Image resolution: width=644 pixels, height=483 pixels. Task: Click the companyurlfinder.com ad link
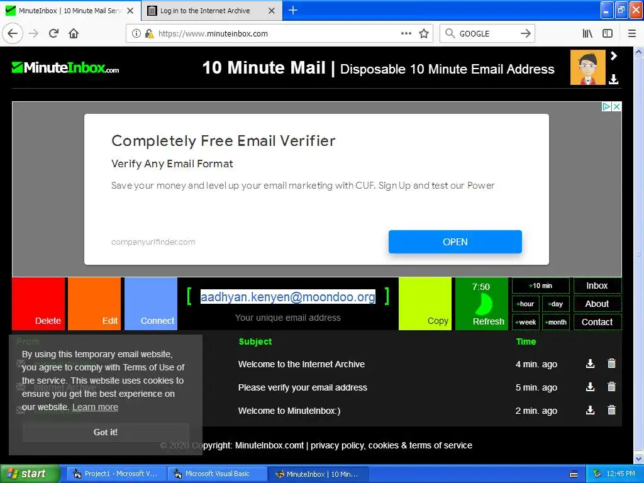point(153,242)
